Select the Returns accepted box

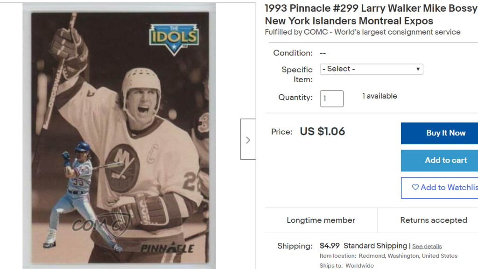point(433,220)
